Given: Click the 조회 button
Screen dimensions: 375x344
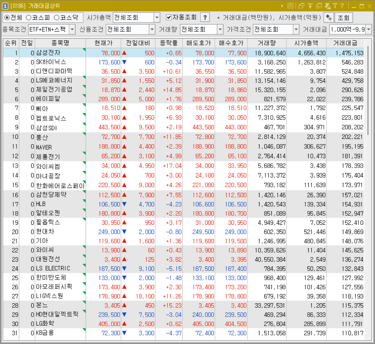Looking at the screenshot, I should point(344,18).
